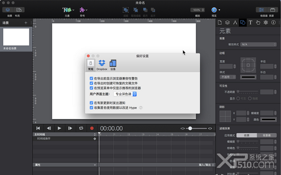Click the 成组 group toolbar icon
This screenshot has height=175, width=281.
[126, 10]
